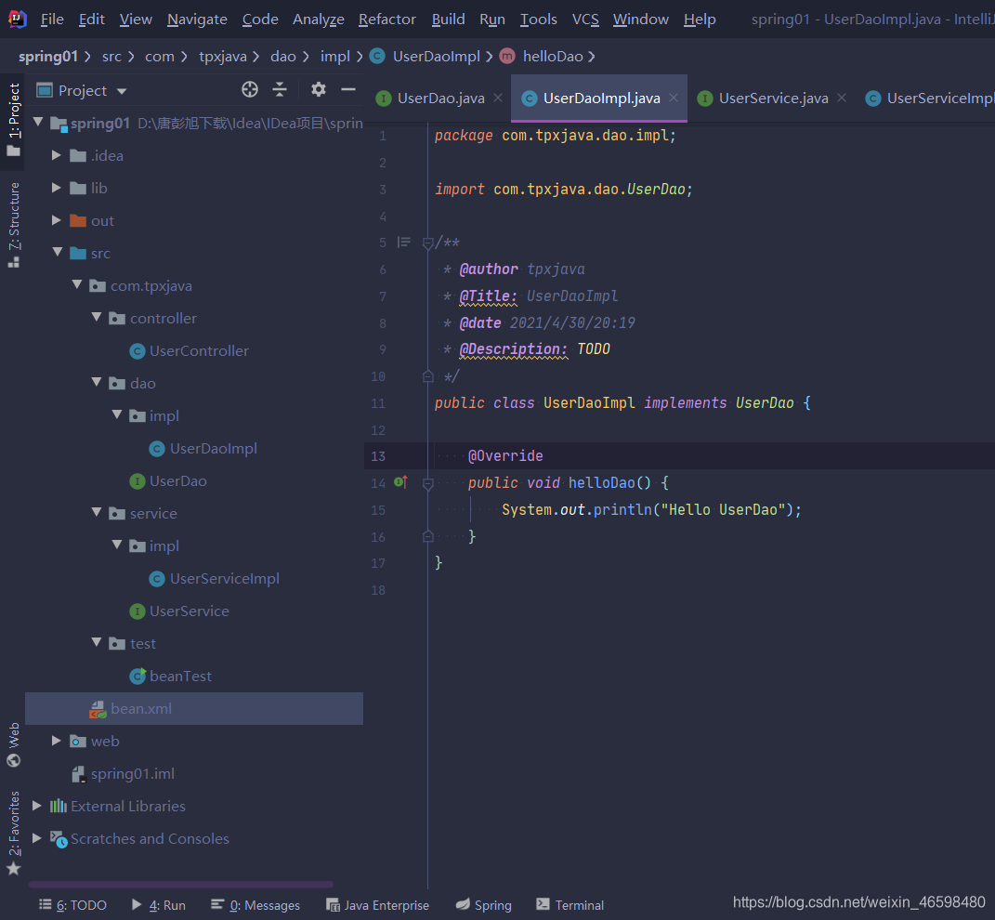Viewport: 995px width, 920px height.
Task: Click UserDaoImpl class name on line 11
Action: (x=589, y=402)
